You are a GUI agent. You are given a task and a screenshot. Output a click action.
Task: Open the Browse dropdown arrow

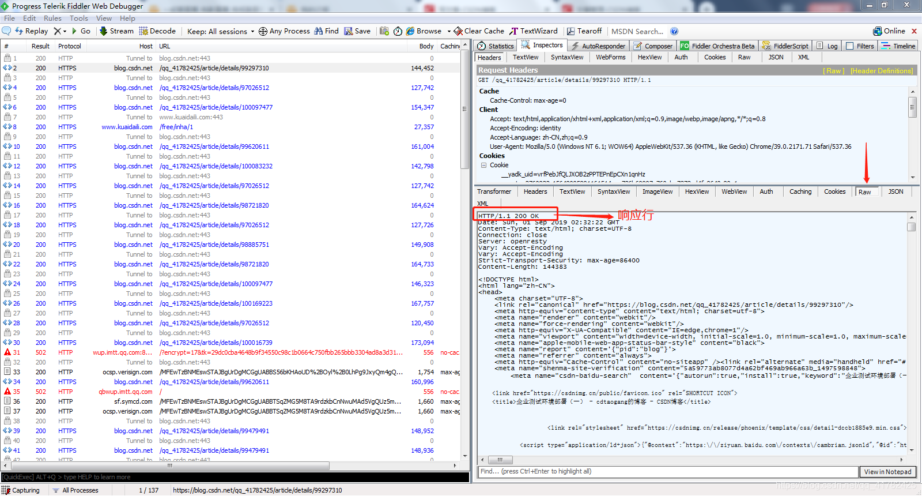tap(449, 32)
